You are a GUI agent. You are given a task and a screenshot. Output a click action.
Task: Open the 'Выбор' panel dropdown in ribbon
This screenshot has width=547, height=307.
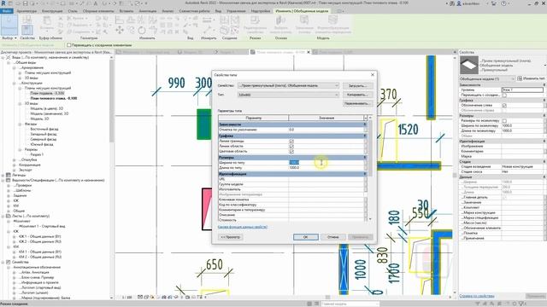[9, 38]
